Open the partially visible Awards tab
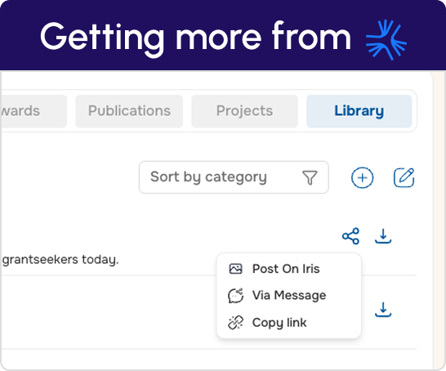The width and height of the screenshot is (446, 371). 33,111
